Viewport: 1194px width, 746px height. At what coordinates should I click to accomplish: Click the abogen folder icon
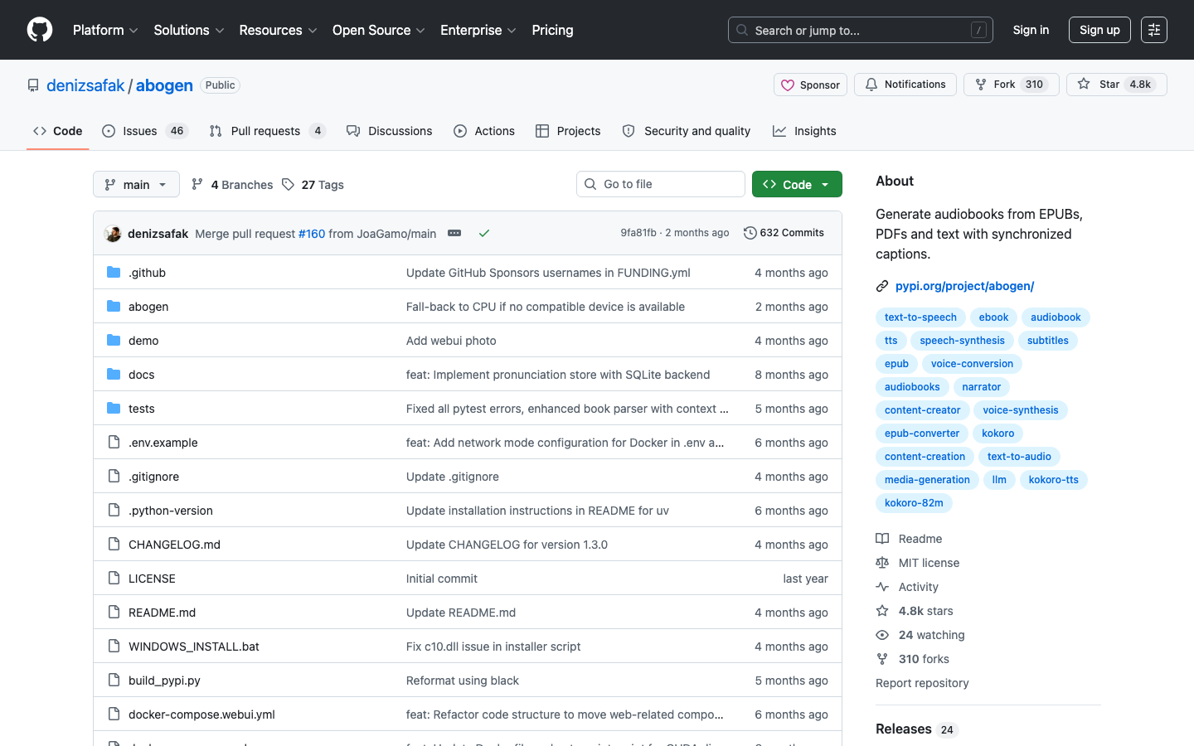114,307
